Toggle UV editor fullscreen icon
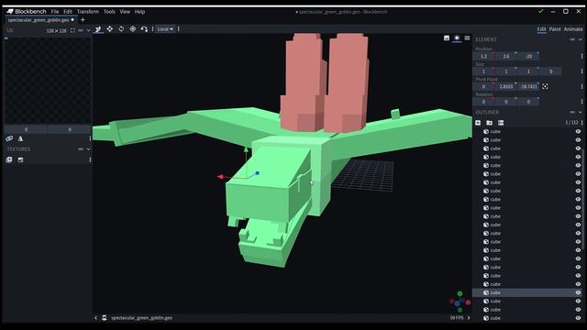This screenshot has width=587, height=330. coord(72,30)
